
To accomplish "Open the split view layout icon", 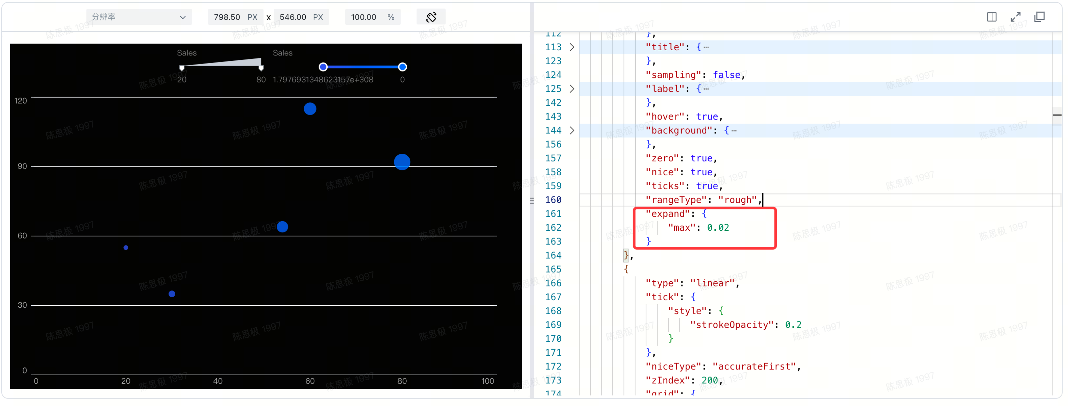I will pos(992,17).
